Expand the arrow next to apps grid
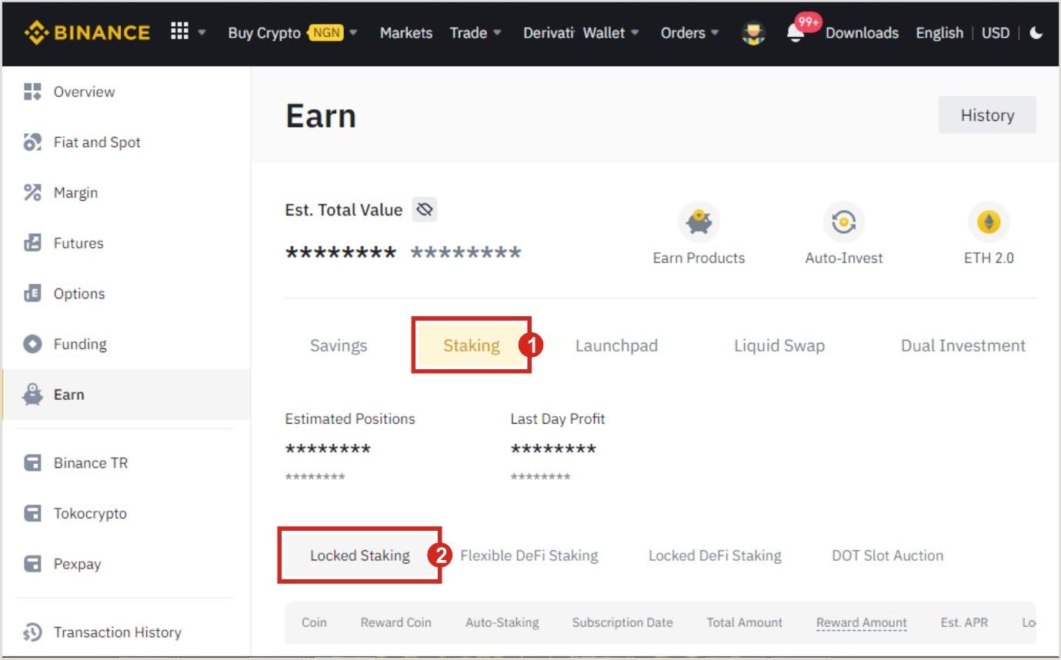 pos(202,33)
